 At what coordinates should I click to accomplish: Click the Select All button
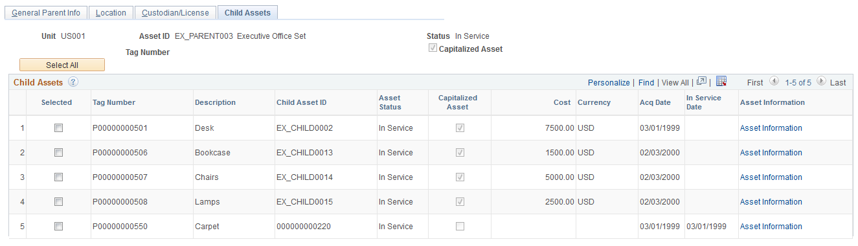(x=62, y=65)
